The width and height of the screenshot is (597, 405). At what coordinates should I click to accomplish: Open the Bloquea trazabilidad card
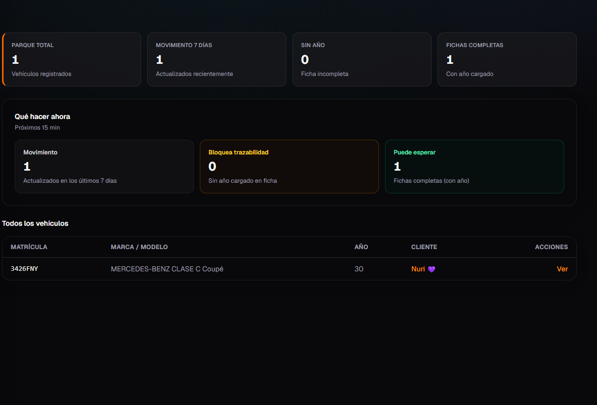289,167
